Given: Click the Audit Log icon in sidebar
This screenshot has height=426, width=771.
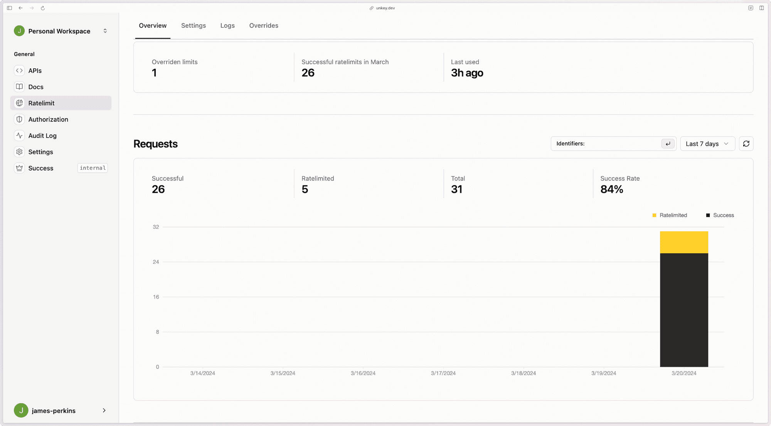Looking at the screenshot, I should pos(19,135).
